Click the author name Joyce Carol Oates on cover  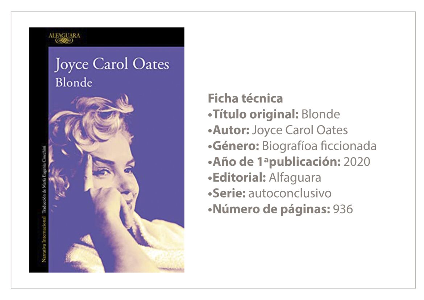pyautogui.click(x=112, y=65)
